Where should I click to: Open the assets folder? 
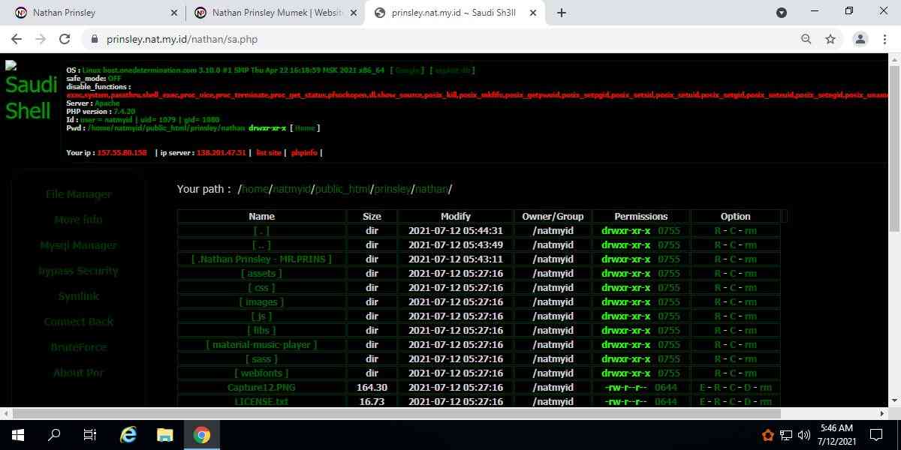click(x=261, y=274)
